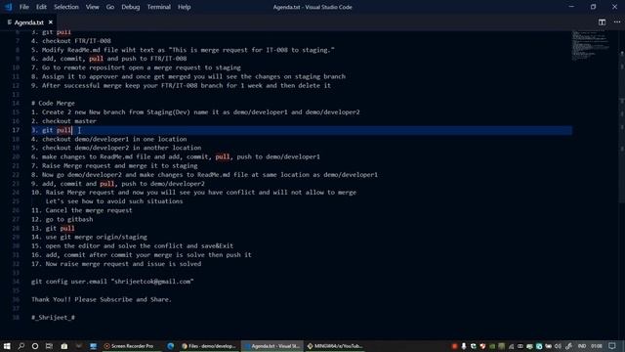Image resolution: width=625 pixels, height=352 pixels.
Task: Click the Cortana circle icon
Action: pos(35,346)
